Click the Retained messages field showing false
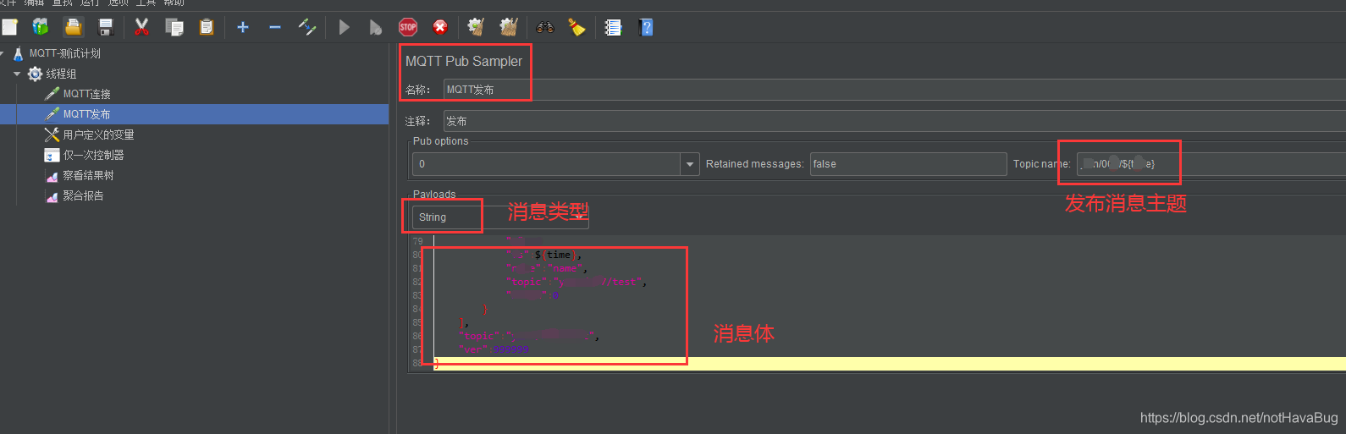 click(x=908, y=164)
